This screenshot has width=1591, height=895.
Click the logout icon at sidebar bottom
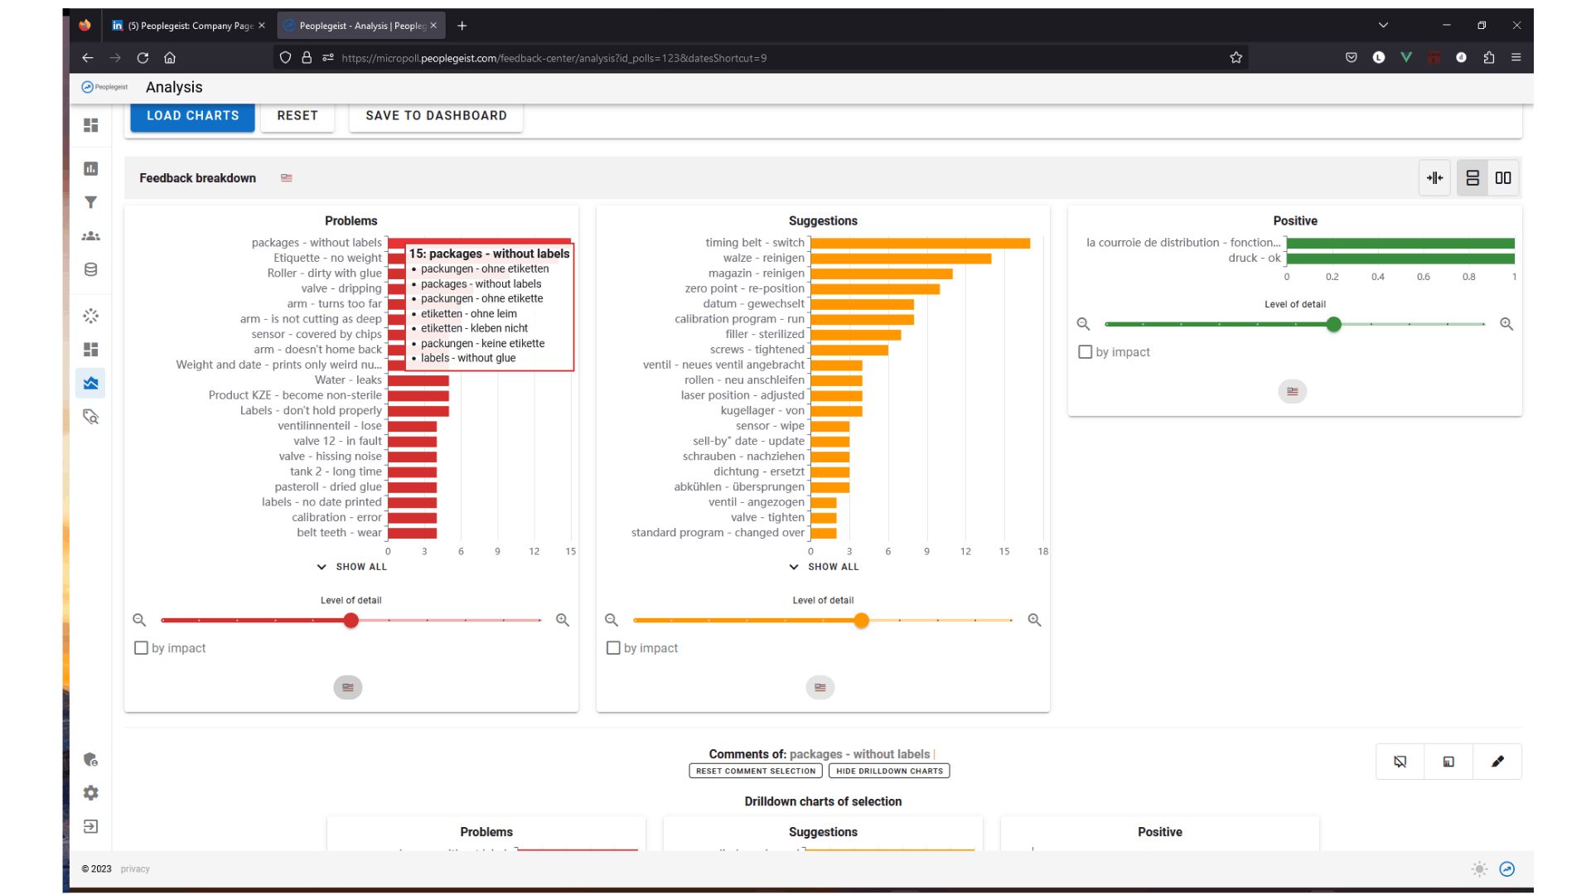click(x=90, y=826)
